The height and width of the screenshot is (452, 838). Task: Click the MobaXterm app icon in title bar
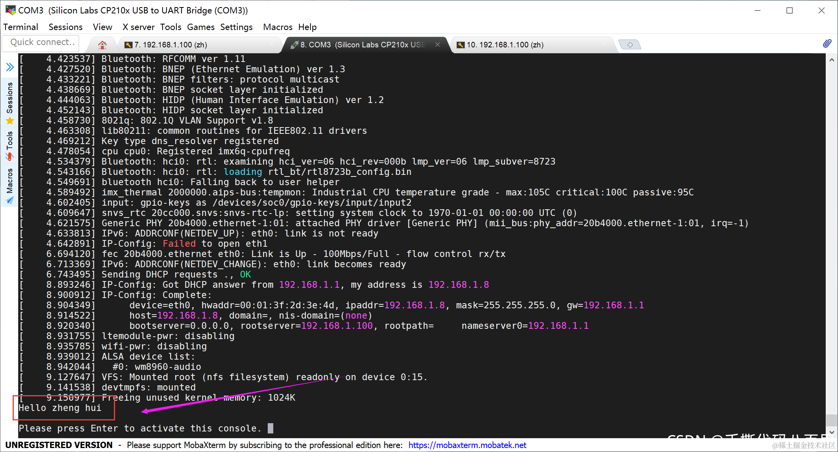(x=10, y=10)
